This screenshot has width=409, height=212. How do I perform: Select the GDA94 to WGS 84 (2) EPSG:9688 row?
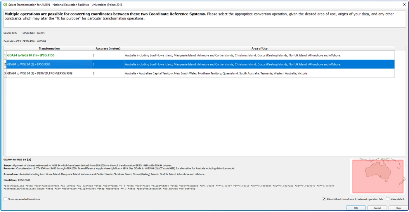click(29, 64)
